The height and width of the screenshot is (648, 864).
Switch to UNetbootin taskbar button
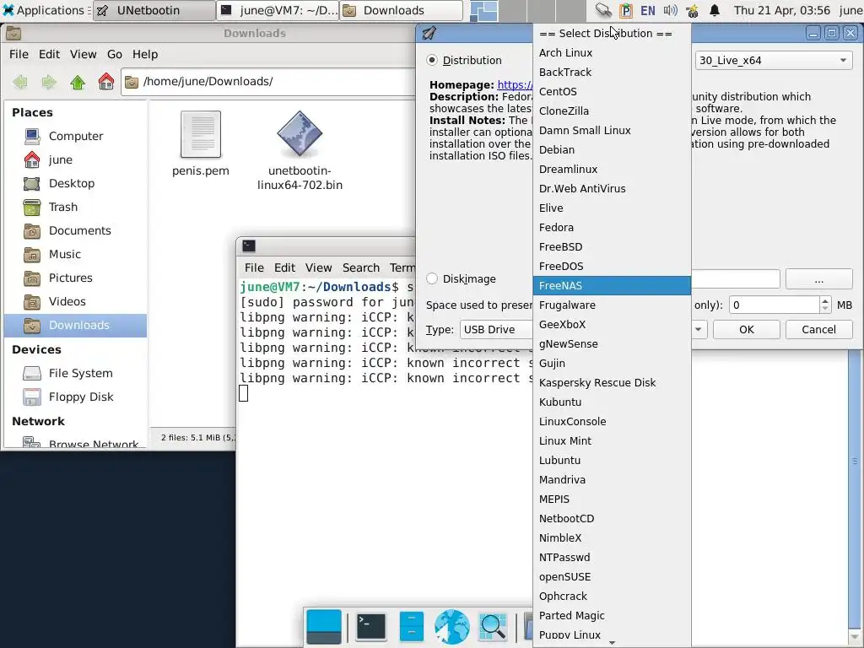(x=154, y=10)
